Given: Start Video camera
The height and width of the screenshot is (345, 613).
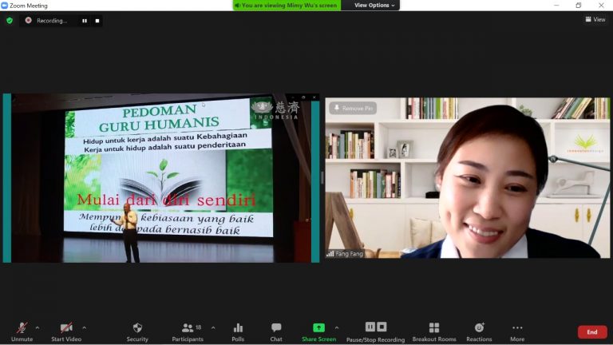Looking at the screenshot, I should point(66,331).
